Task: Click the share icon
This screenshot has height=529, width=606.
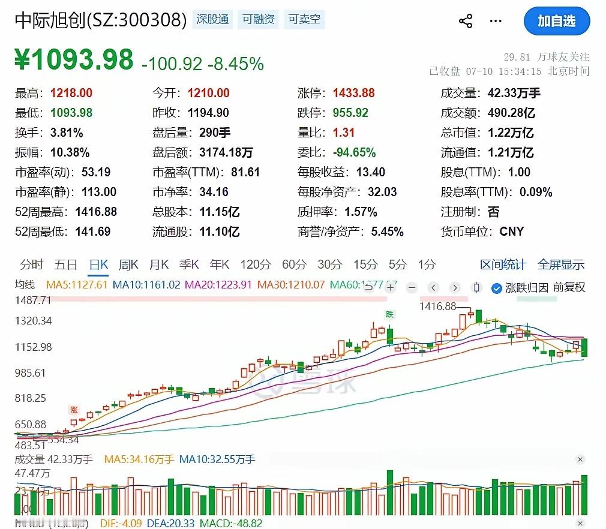Action: click(466, 21)
